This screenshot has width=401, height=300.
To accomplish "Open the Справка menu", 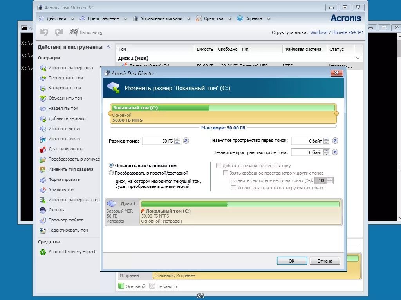I will (253, 19).
